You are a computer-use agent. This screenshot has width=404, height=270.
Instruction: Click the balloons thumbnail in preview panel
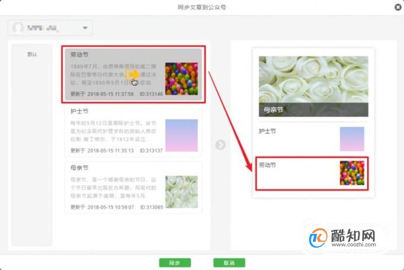point(352,173)
